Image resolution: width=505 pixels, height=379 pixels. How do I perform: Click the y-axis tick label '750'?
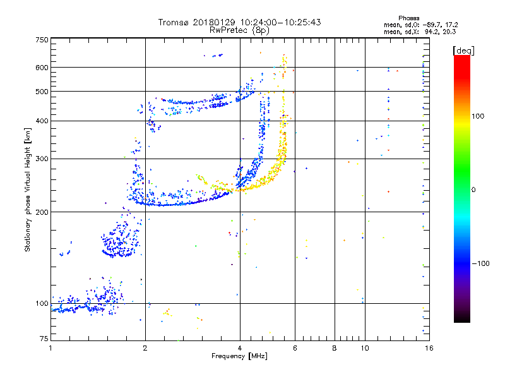click(42, 40)
